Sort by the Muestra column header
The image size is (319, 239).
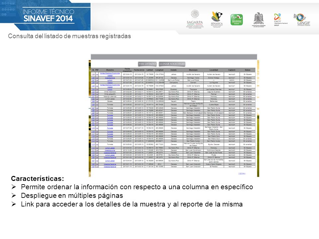(110, 70)
